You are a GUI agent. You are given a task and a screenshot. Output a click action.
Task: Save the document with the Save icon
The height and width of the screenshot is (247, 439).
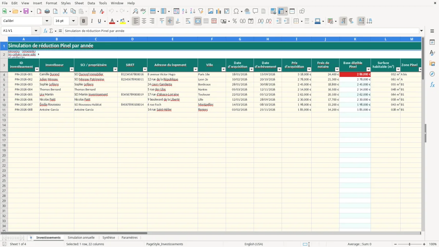[x=26, y=11]
